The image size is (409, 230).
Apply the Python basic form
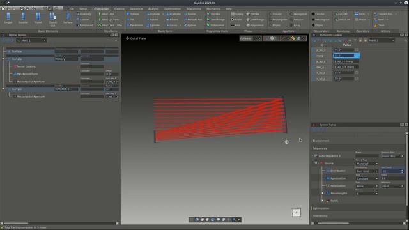(x=190, y=26)
